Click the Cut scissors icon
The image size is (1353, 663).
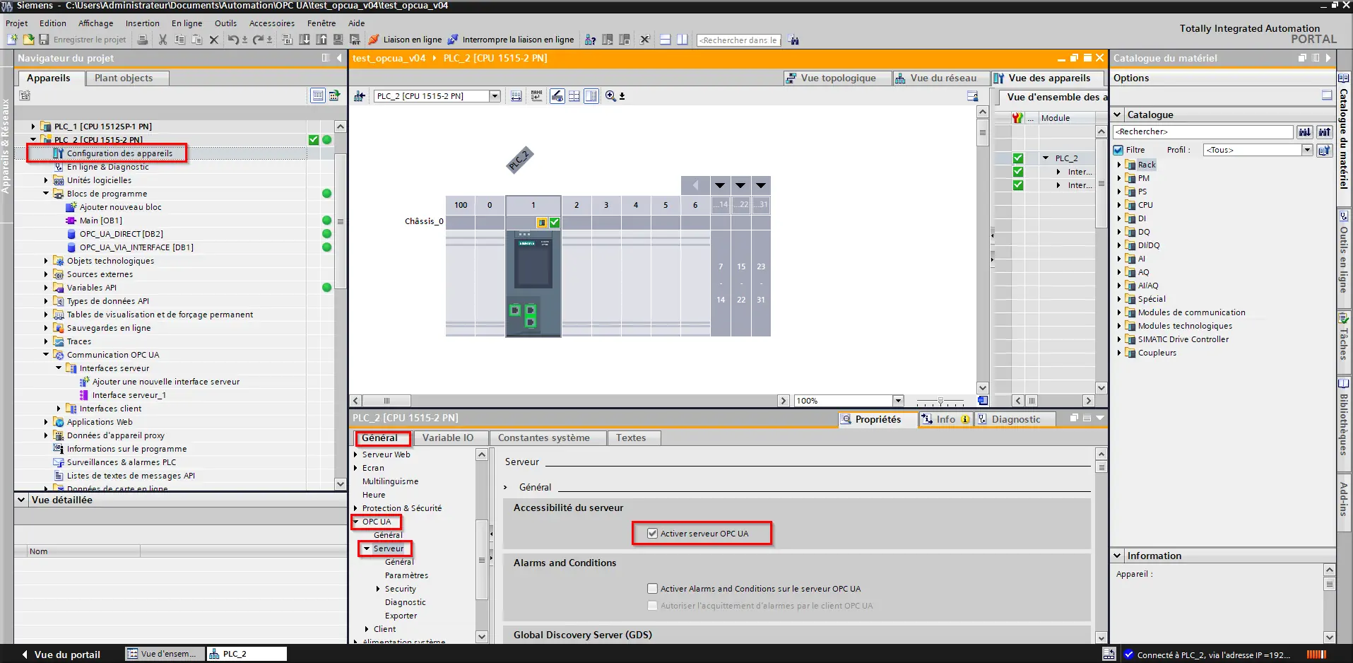point(163,40)
